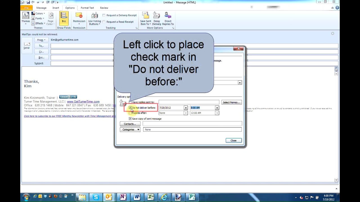The image size is (360, 202).
Task: Open Skype from the taskbar
Action: (96, 197)
